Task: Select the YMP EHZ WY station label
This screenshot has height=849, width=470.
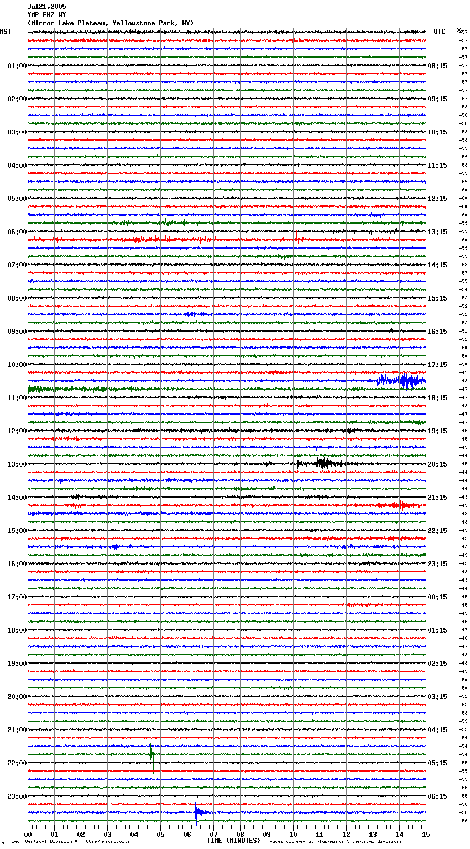Action: click(47, 15)
